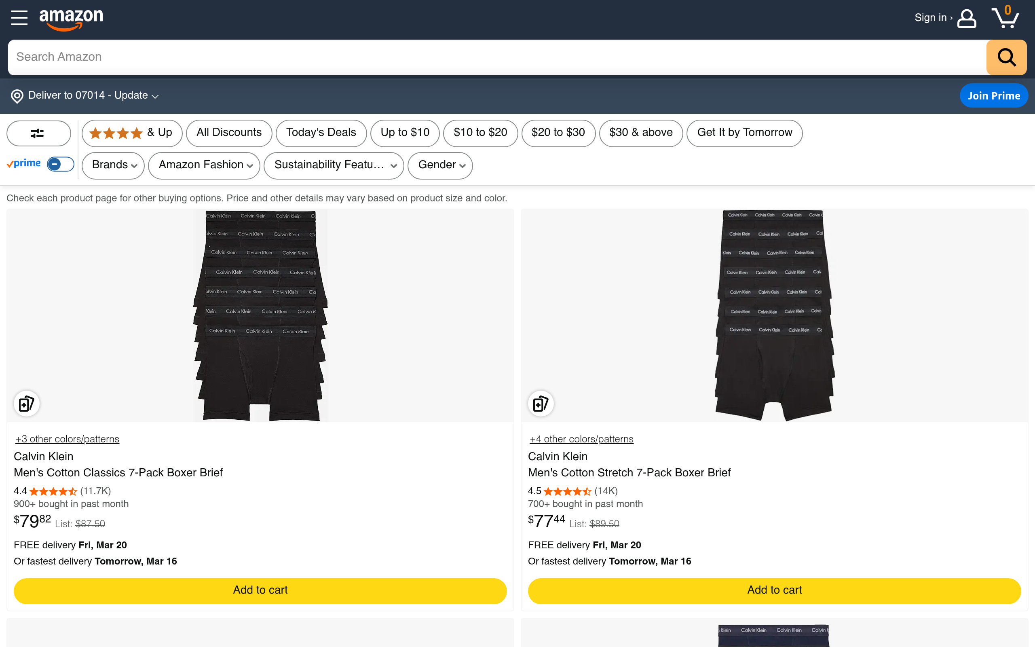Expand the Gender filter dropdown
1035x647 pixels.
[440, 165]
